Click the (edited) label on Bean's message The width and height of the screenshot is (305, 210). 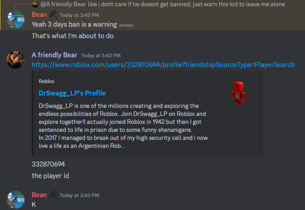(x=126, y=25)
